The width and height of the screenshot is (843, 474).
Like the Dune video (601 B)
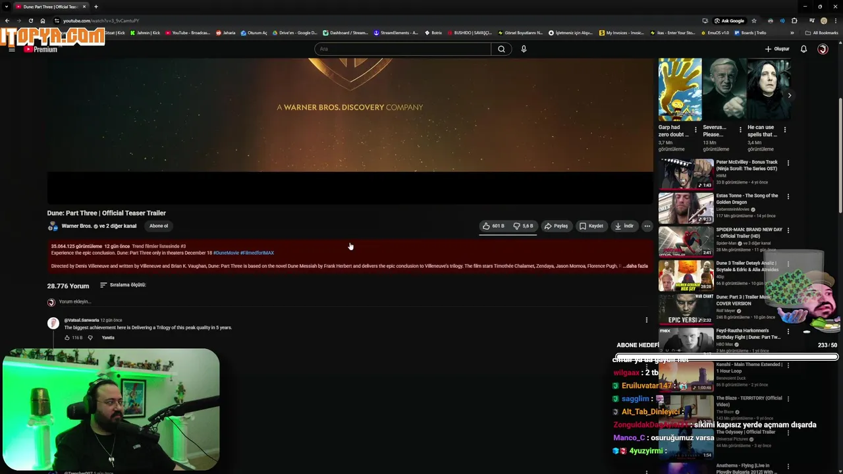click(x=493, y=226)
